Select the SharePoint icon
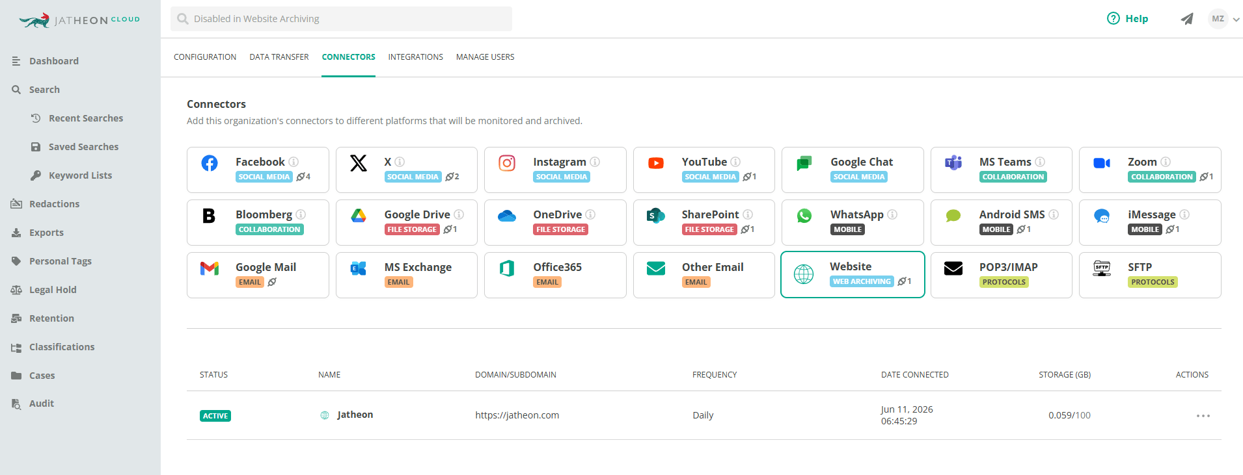 (656, 216)
